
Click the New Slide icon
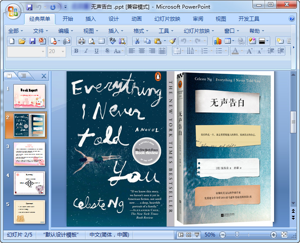pyautogui.click(x=280, y=41)
